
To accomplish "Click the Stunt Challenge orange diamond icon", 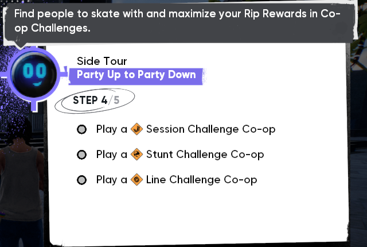I will pos(136,155).
